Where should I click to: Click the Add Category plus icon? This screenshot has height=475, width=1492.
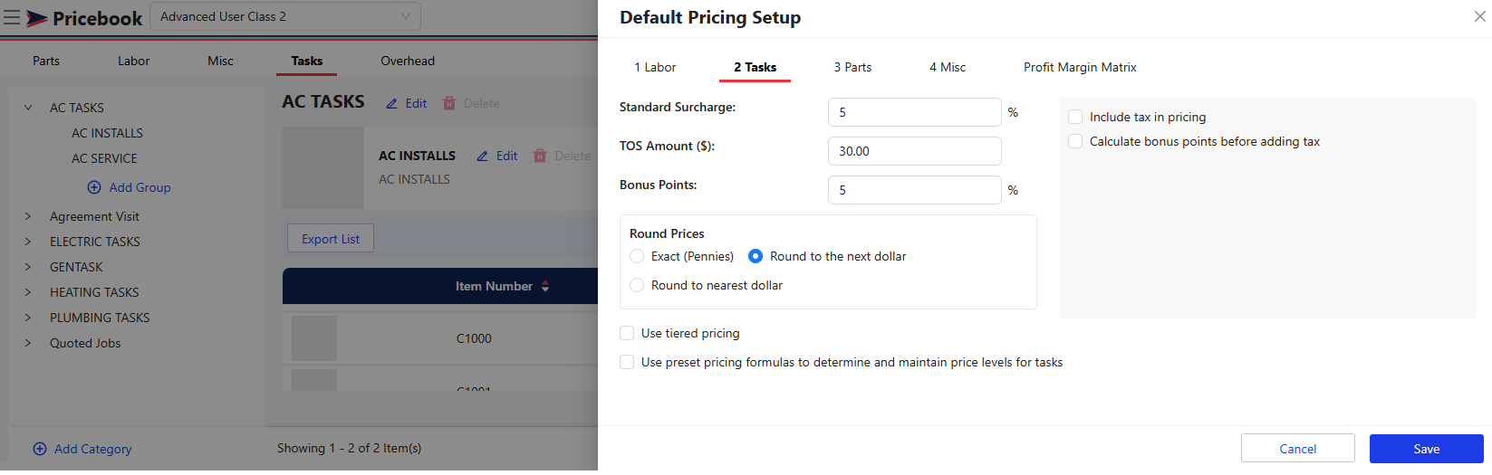40,449
